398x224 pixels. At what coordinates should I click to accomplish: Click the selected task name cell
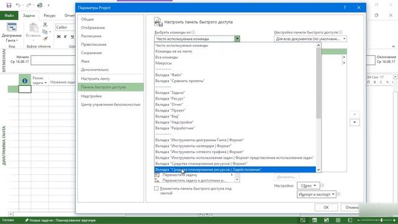point(25,89)
